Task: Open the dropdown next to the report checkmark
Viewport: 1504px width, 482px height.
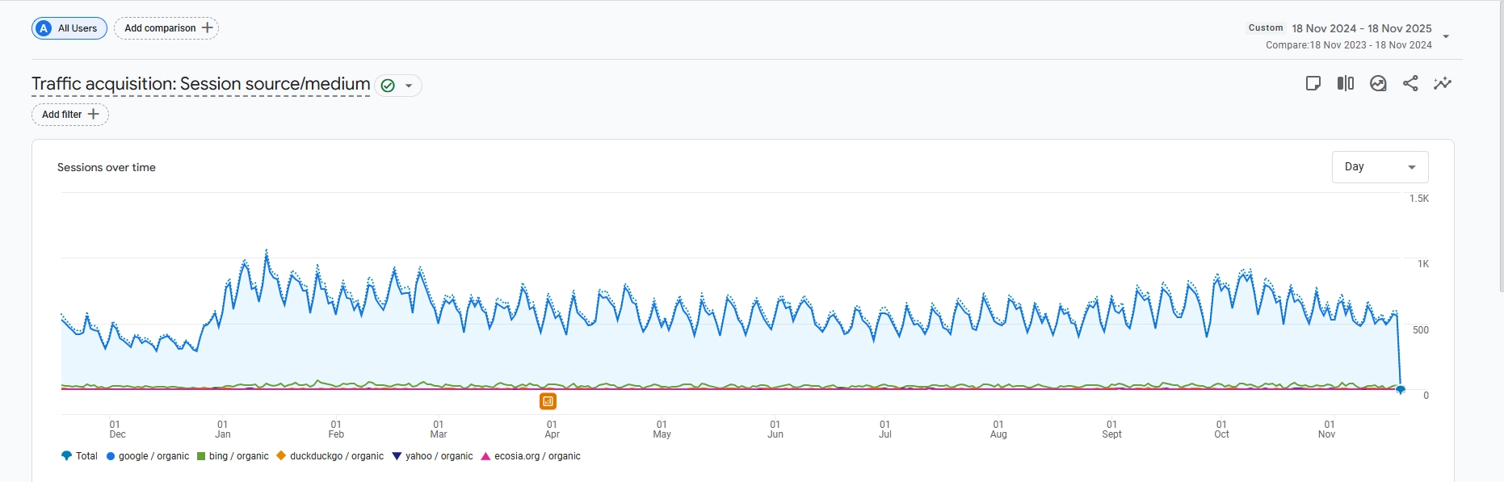Action: (x=410, y=85)
